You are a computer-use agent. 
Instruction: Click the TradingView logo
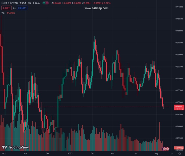pos(15,147)
